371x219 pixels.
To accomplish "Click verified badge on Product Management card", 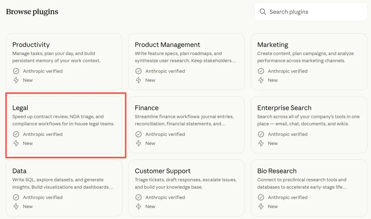I will (138, 71).
